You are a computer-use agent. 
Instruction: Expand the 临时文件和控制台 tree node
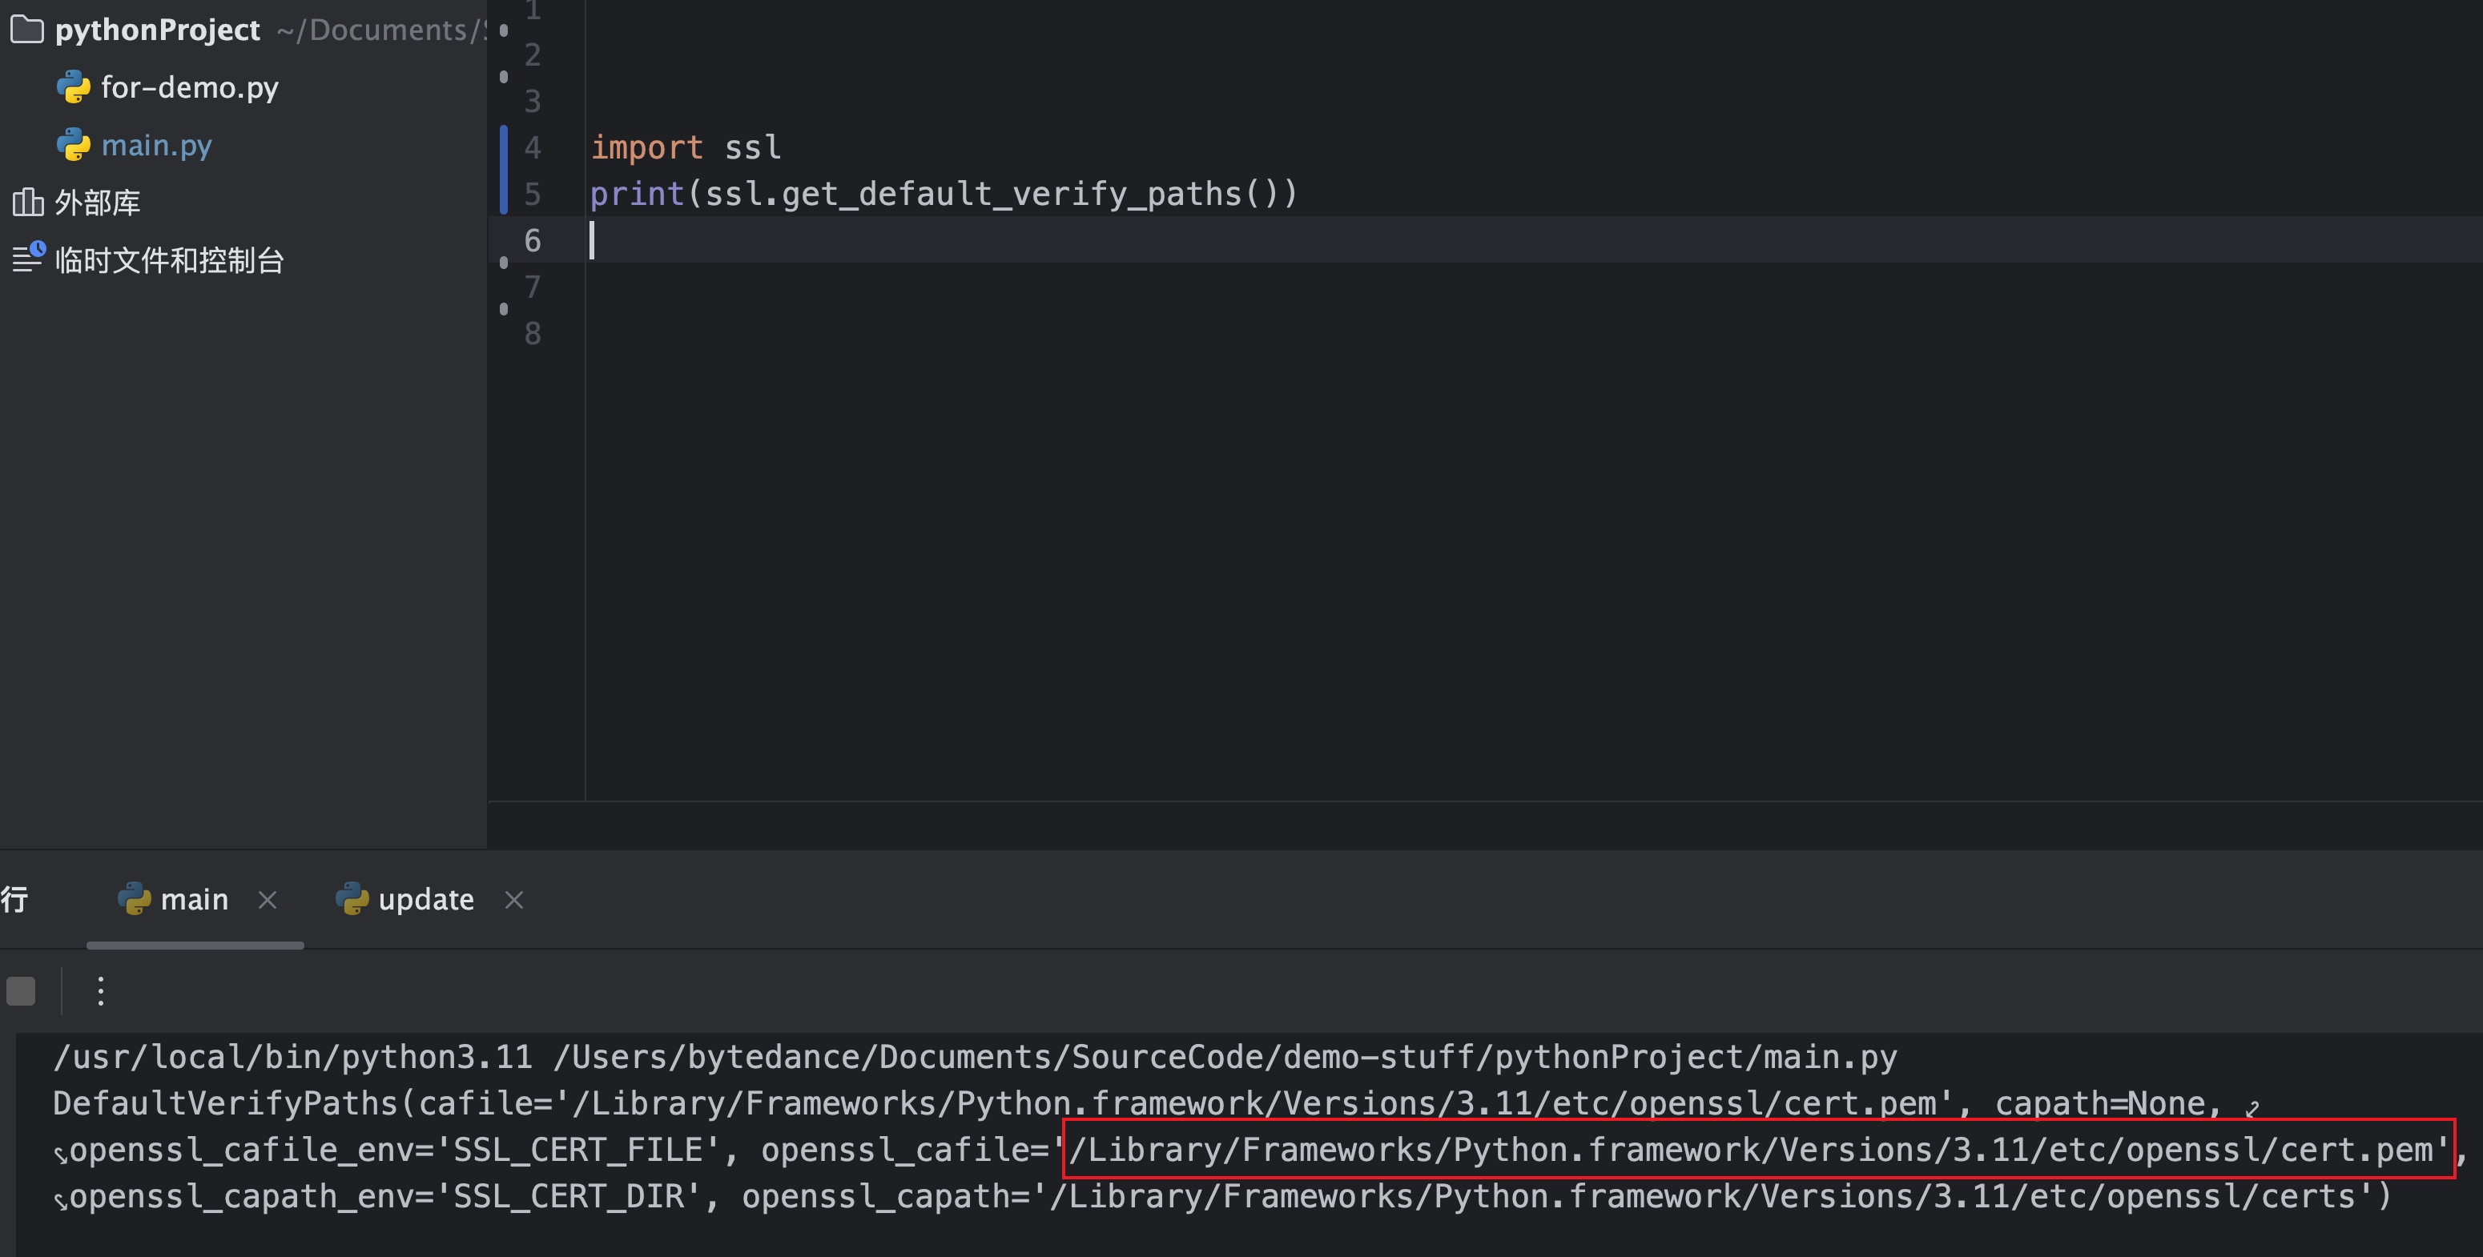(169, 260)
